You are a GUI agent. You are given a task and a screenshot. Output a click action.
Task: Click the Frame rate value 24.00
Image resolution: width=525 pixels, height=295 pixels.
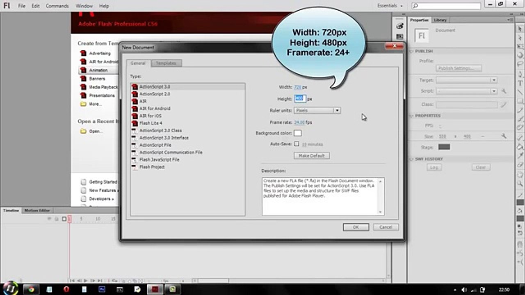point(299,122)
